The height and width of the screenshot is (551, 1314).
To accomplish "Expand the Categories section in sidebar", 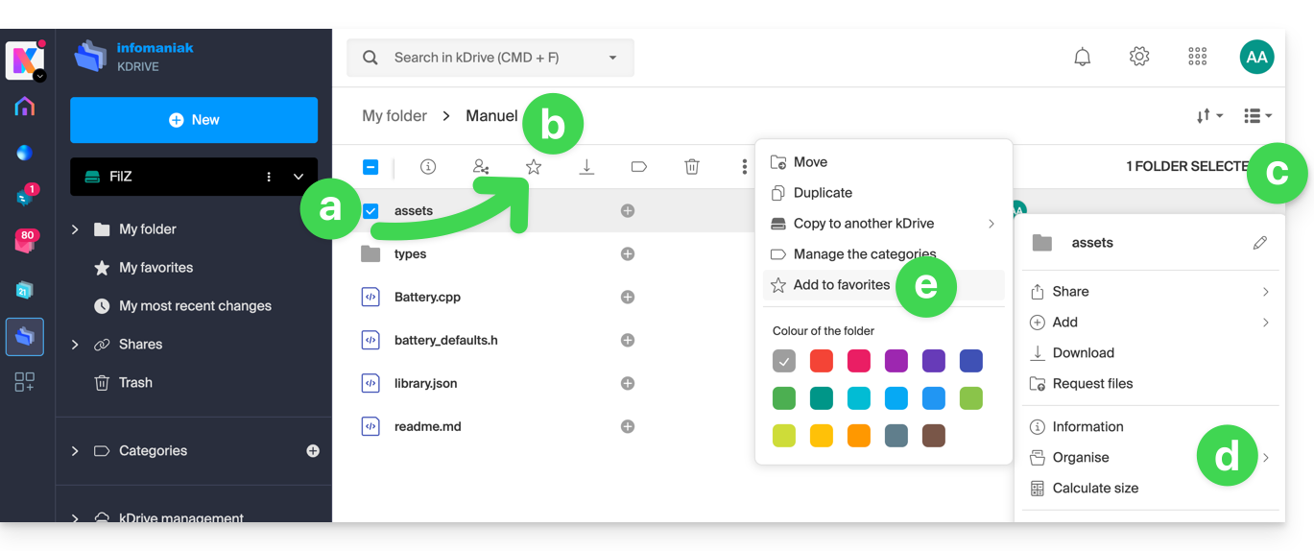I will (x=75, y=451).
